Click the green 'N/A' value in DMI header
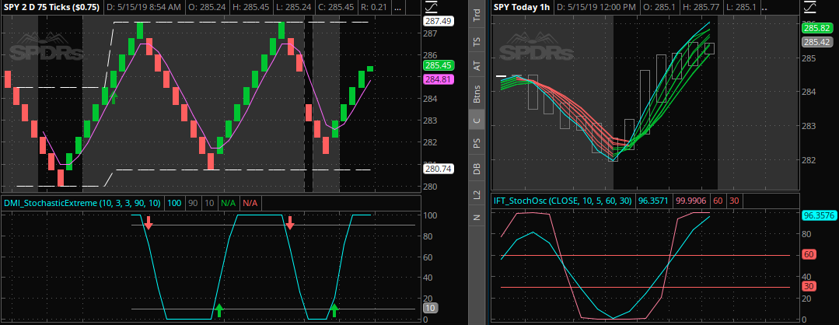 click(228, 203)
